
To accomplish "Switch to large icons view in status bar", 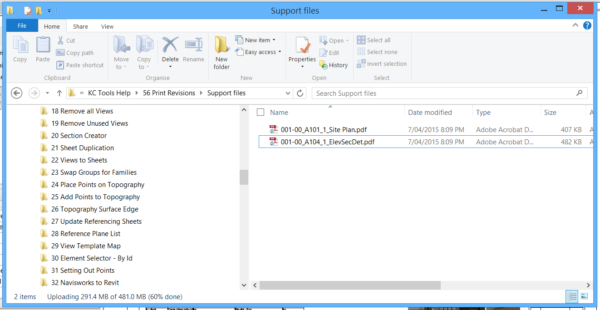I will coord(584,296).
